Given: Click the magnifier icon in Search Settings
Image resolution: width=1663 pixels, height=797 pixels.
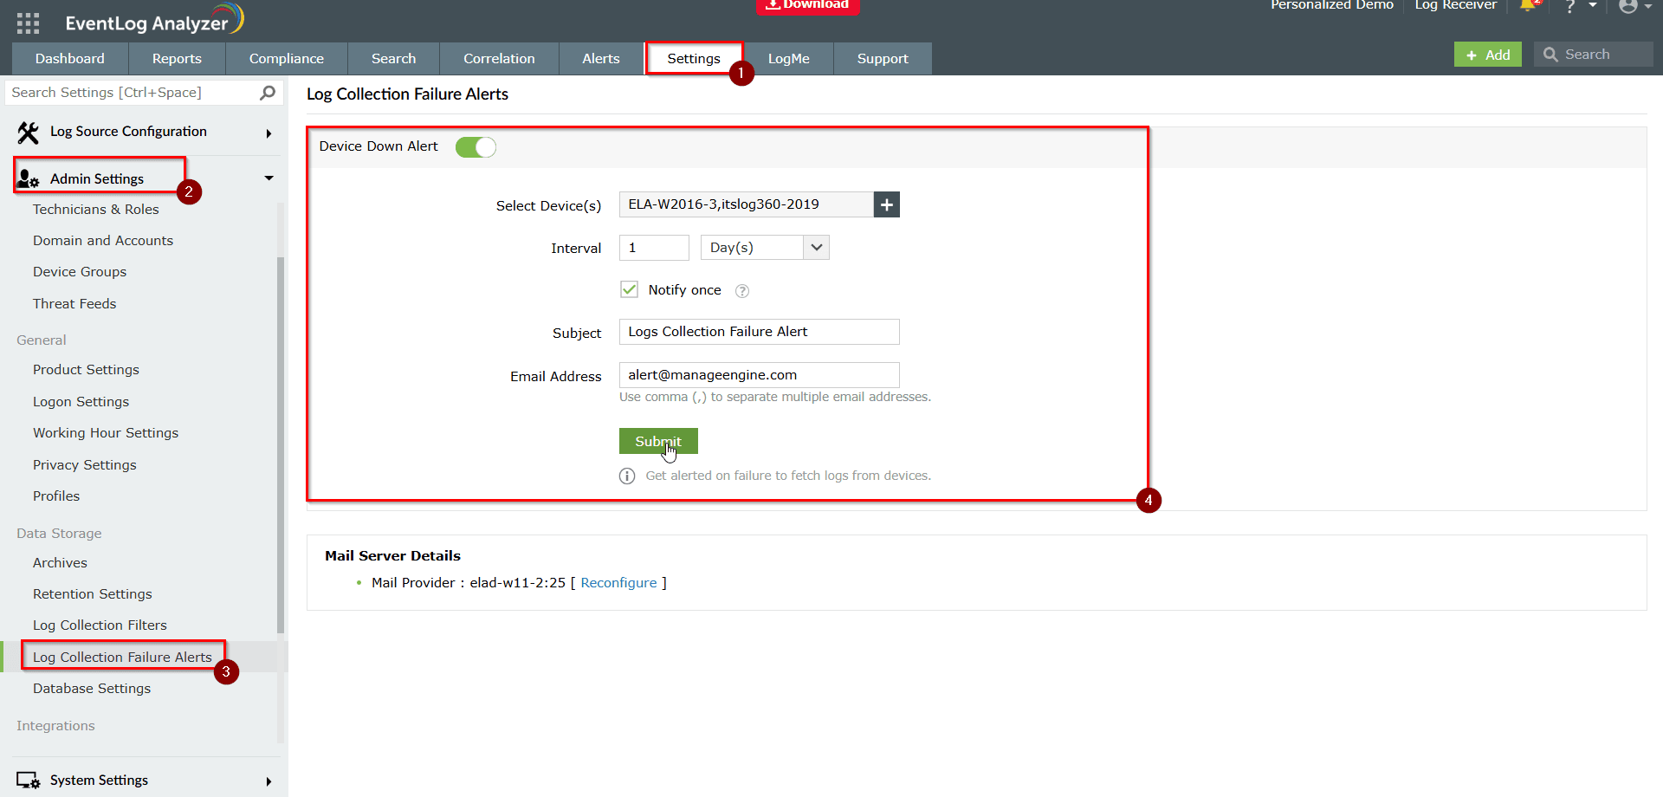Looking at the screenshot, I should click(268, 93).
